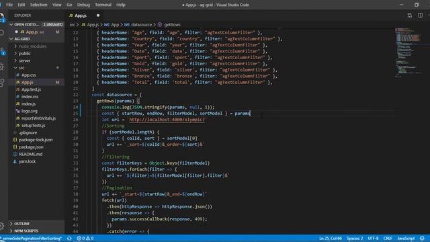Open the File menu

pos(9,5)
